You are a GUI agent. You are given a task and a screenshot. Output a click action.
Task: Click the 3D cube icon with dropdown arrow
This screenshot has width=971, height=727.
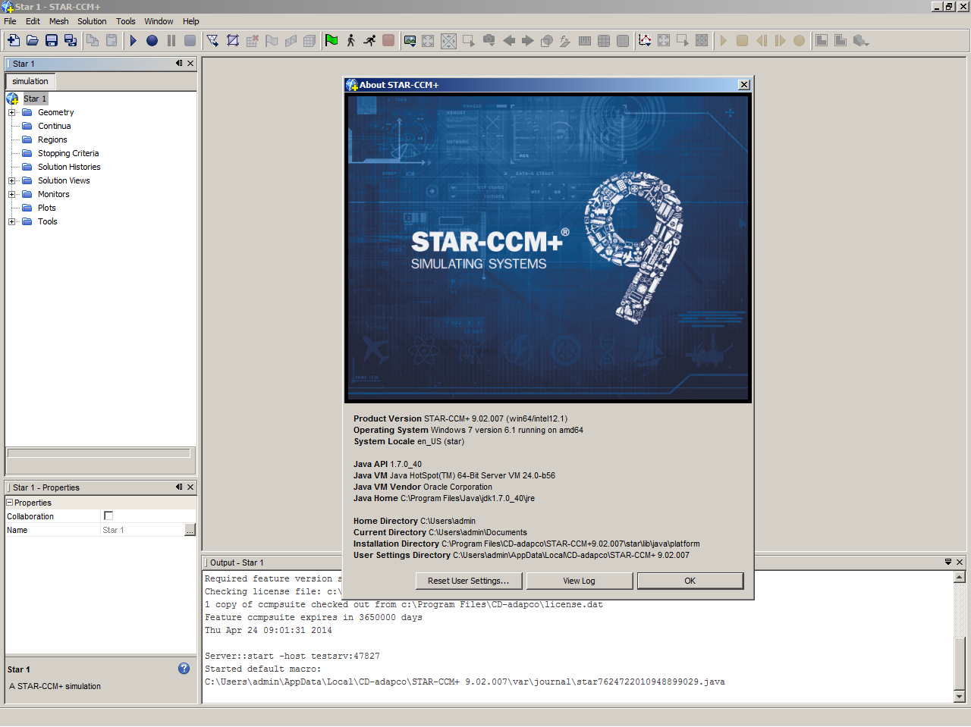(x=860, y=40)
